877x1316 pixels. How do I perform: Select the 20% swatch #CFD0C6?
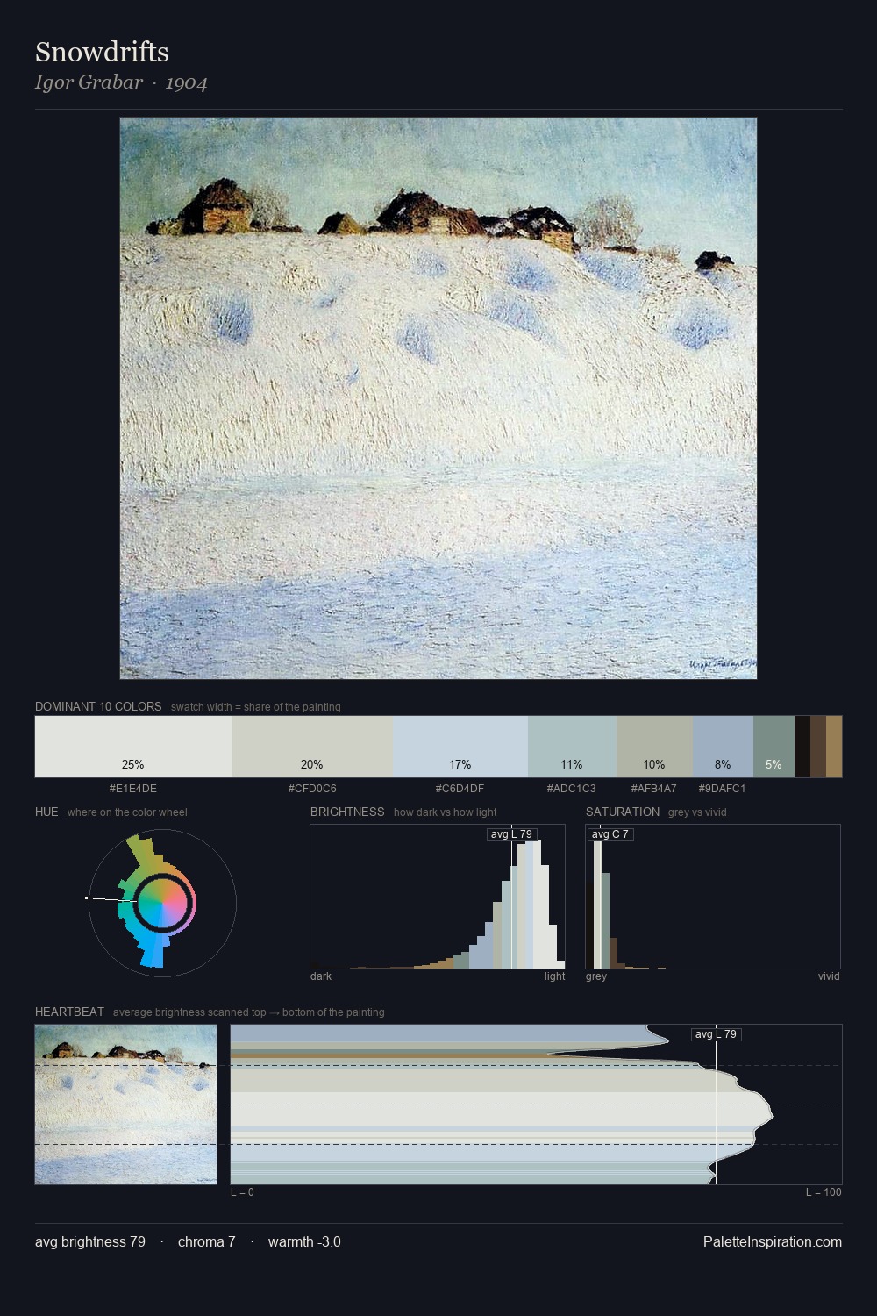tap(312, 747)
